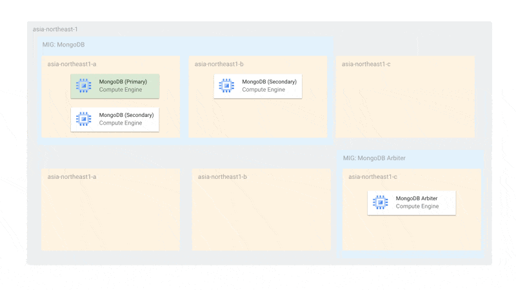Click "Compute Engine" subtitle under MongoDB (Primary)

[120, 90]
